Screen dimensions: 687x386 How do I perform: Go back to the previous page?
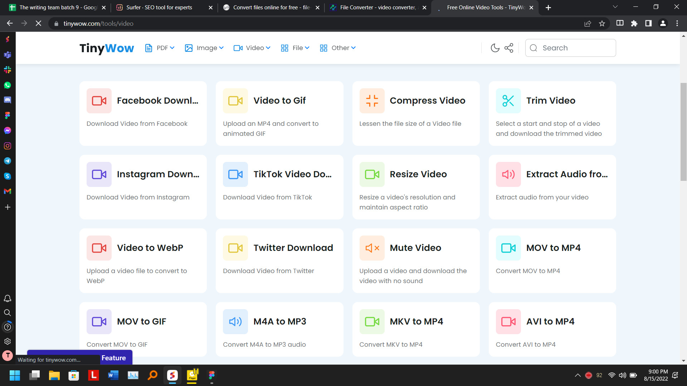pyautogui.click(x=10, y=24)
